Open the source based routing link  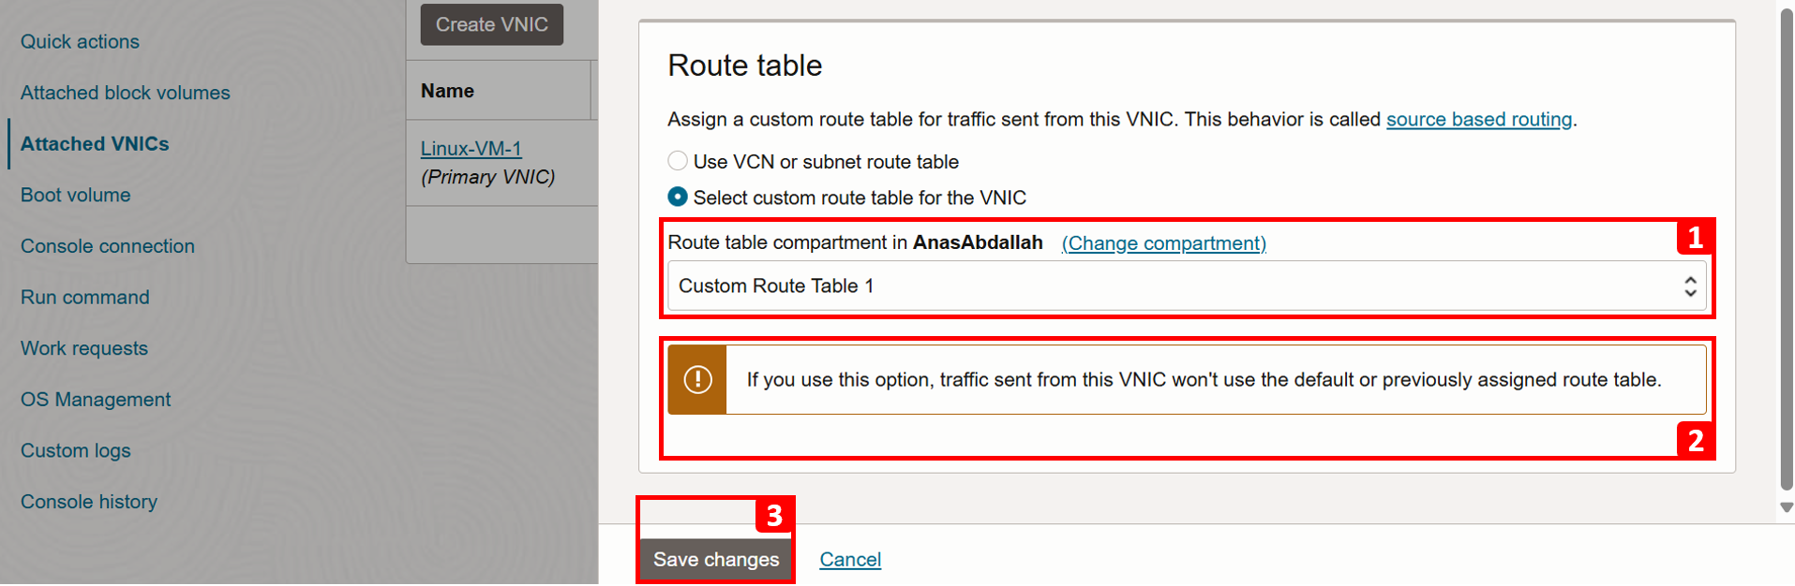point(1479,120)
